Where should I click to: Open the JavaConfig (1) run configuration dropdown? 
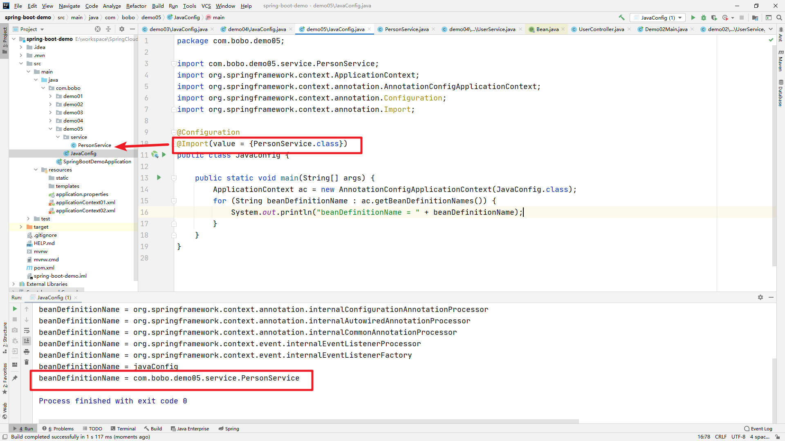pyautogui.click(x=658, y=18)
